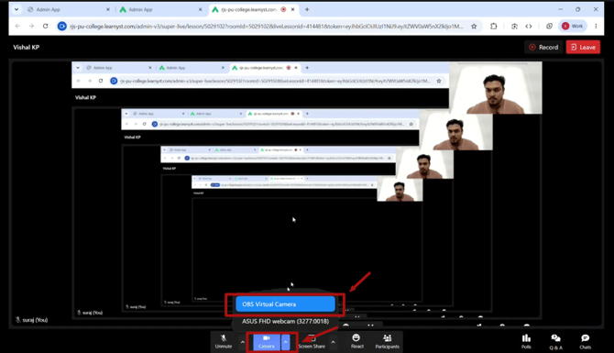Click the screenshot capture extension icon

click(x=514, y=27)
